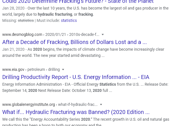Click the 'statistics' Must include link
The width and height of the screenshot is (175, 126).
69,20
